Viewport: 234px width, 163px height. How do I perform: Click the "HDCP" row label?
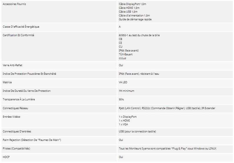(6, 157)
